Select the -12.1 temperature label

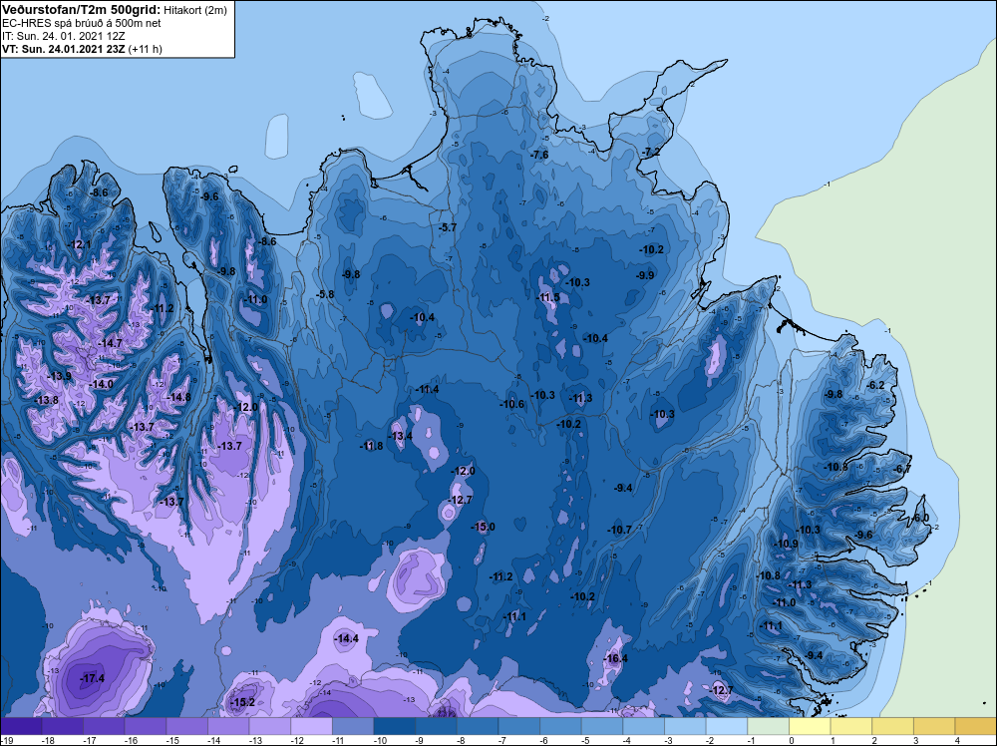(79, 244)
